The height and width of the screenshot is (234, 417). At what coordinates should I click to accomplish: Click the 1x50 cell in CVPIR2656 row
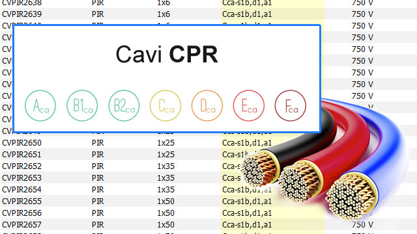(165, 213)
